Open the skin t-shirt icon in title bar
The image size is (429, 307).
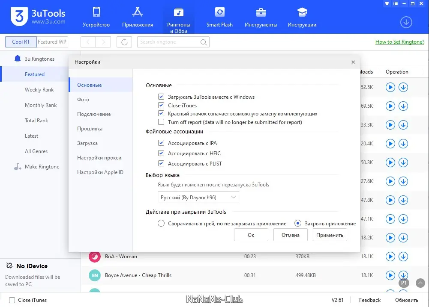(x=387, y=3)
